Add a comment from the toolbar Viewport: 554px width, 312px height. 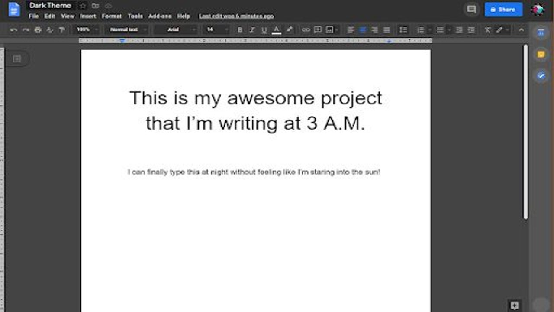pyautogui.click(x=318, y=30)
